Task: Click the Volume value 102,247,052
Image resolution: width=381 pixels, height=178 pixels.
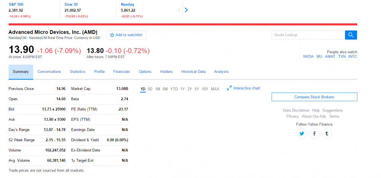Action: point(55,150)
